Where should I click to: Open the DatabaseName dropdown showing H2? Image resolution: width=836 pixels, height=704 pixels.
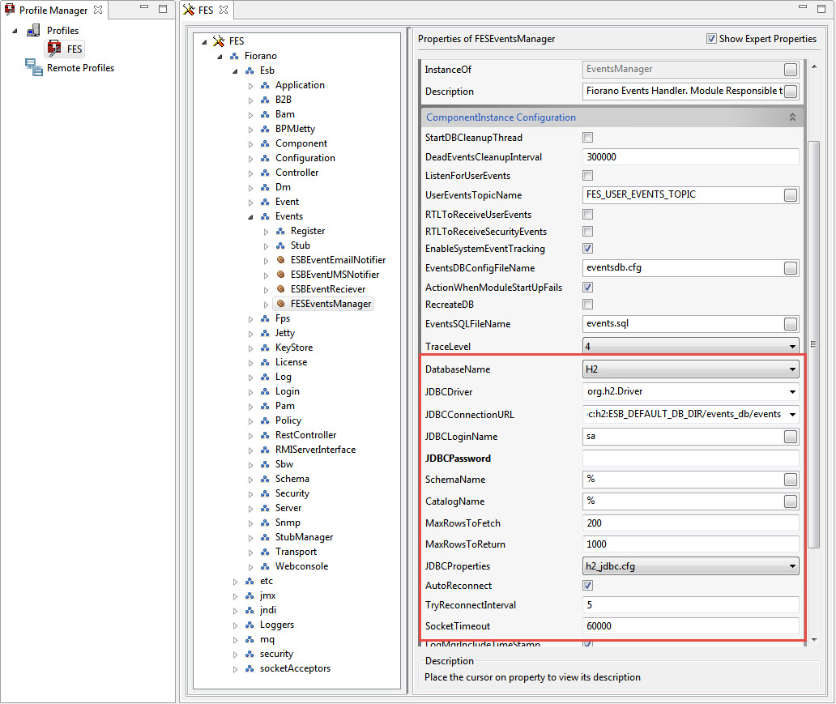coord(792,369)
